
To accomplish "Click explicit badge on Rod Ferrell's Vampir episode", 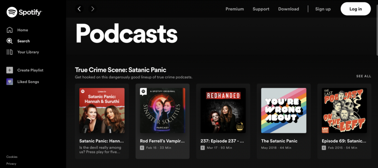I will click(x=142, y=147).
